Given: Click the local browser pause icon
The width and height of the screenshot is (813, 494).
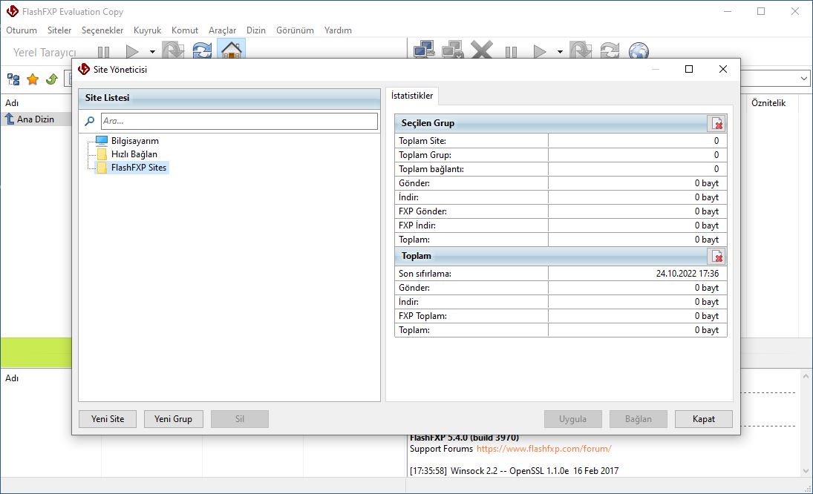Looking at the screenshot, I should [x=104, y=52].
